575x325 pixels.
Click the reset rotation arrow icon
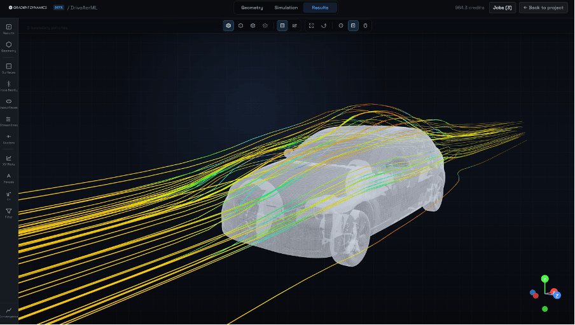point(323,25)
